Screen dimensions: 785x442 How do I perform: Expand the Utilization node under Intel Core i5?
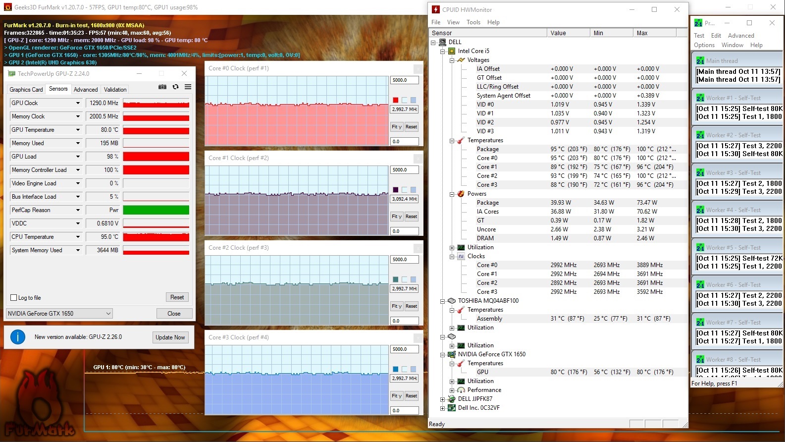(x=452, y=248)
